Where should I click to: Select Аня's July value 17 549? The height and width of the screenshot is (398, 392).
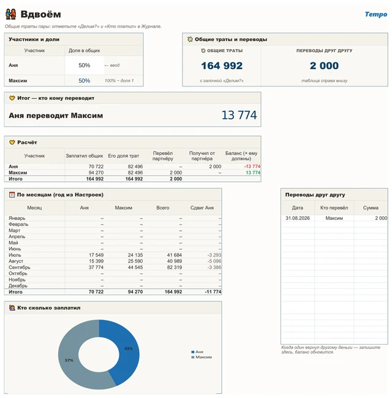tap(96, 255)
